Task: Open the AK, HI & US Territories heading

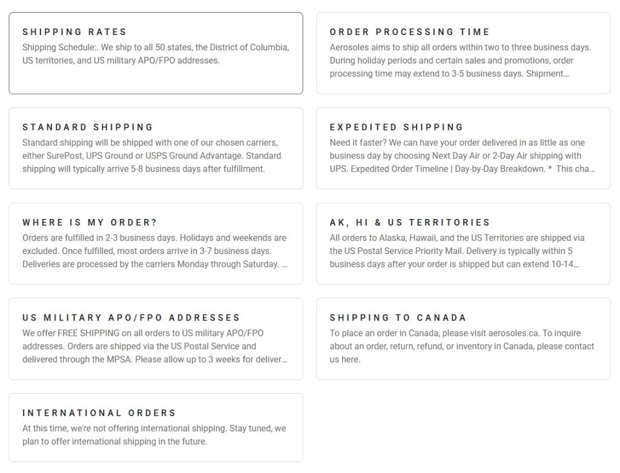Action: point(410,223)
